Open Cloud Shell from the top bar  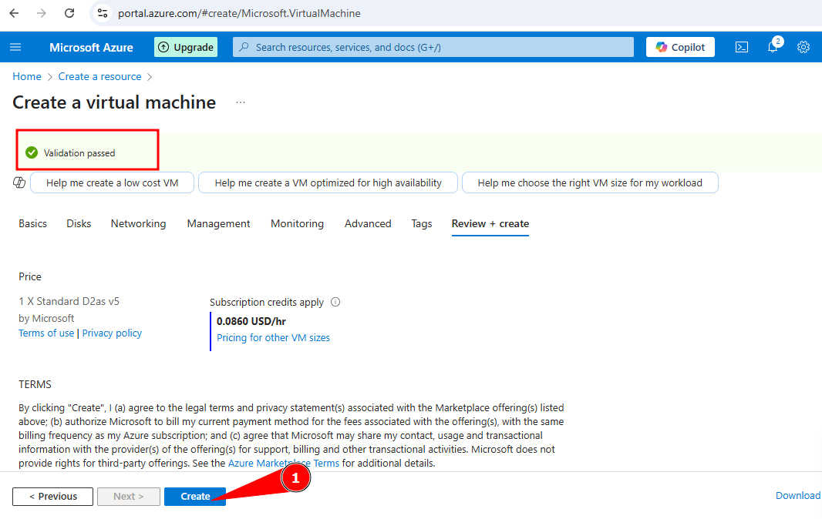741,47
